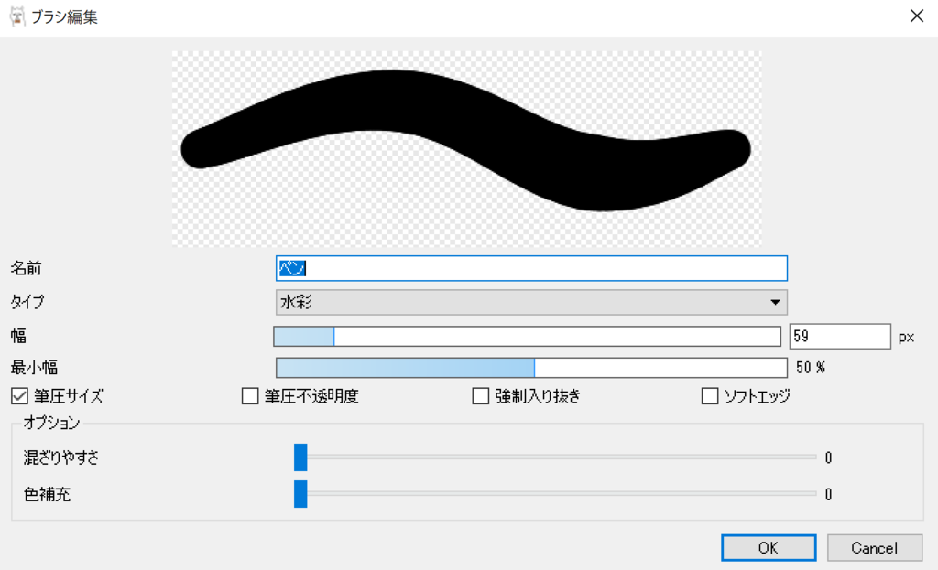Close the ブラシ編集 dialog window

coord(915,16)
